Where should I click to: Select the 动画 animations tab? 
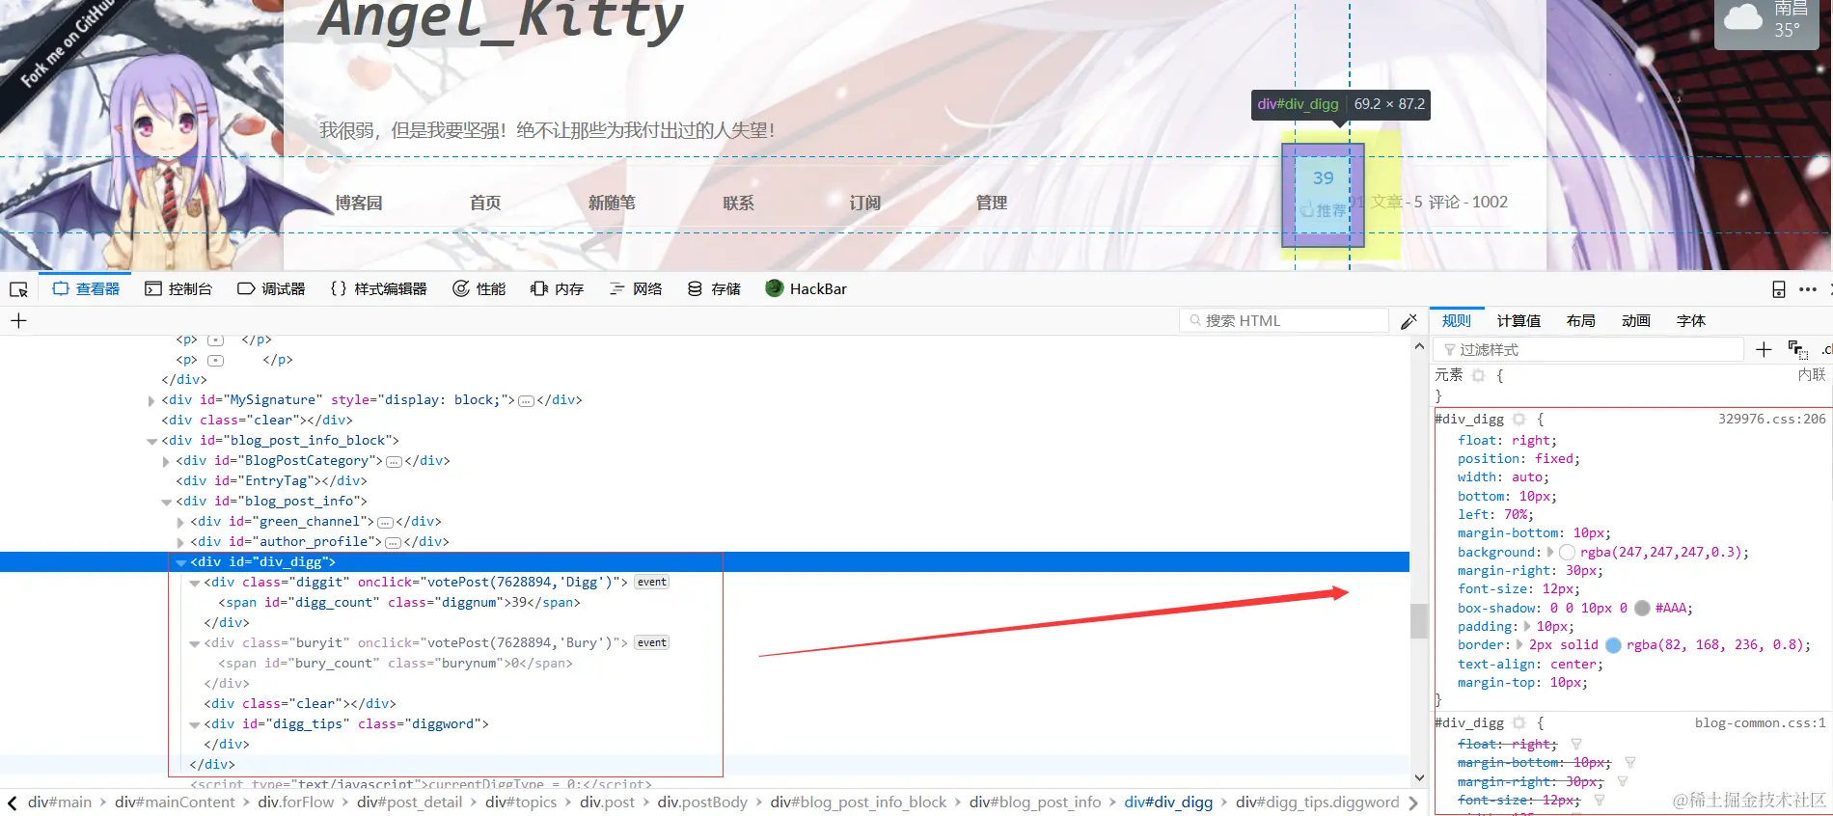(1635, 320)
